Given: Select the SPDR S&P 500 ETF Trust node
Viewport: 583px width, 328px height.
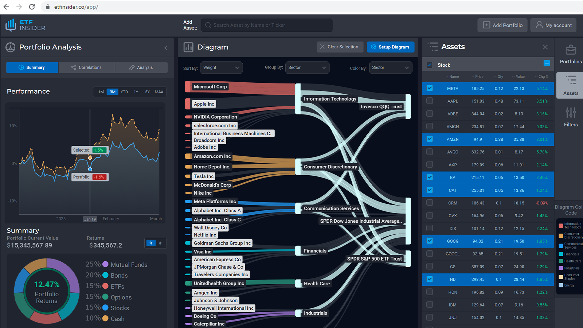Looking at the screenshot, I should click(x=374, y=259).
